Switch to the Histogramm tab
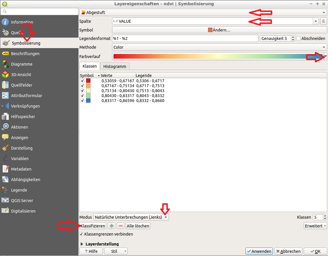This screenshot has height=256, width=328. tap(115, 66)
